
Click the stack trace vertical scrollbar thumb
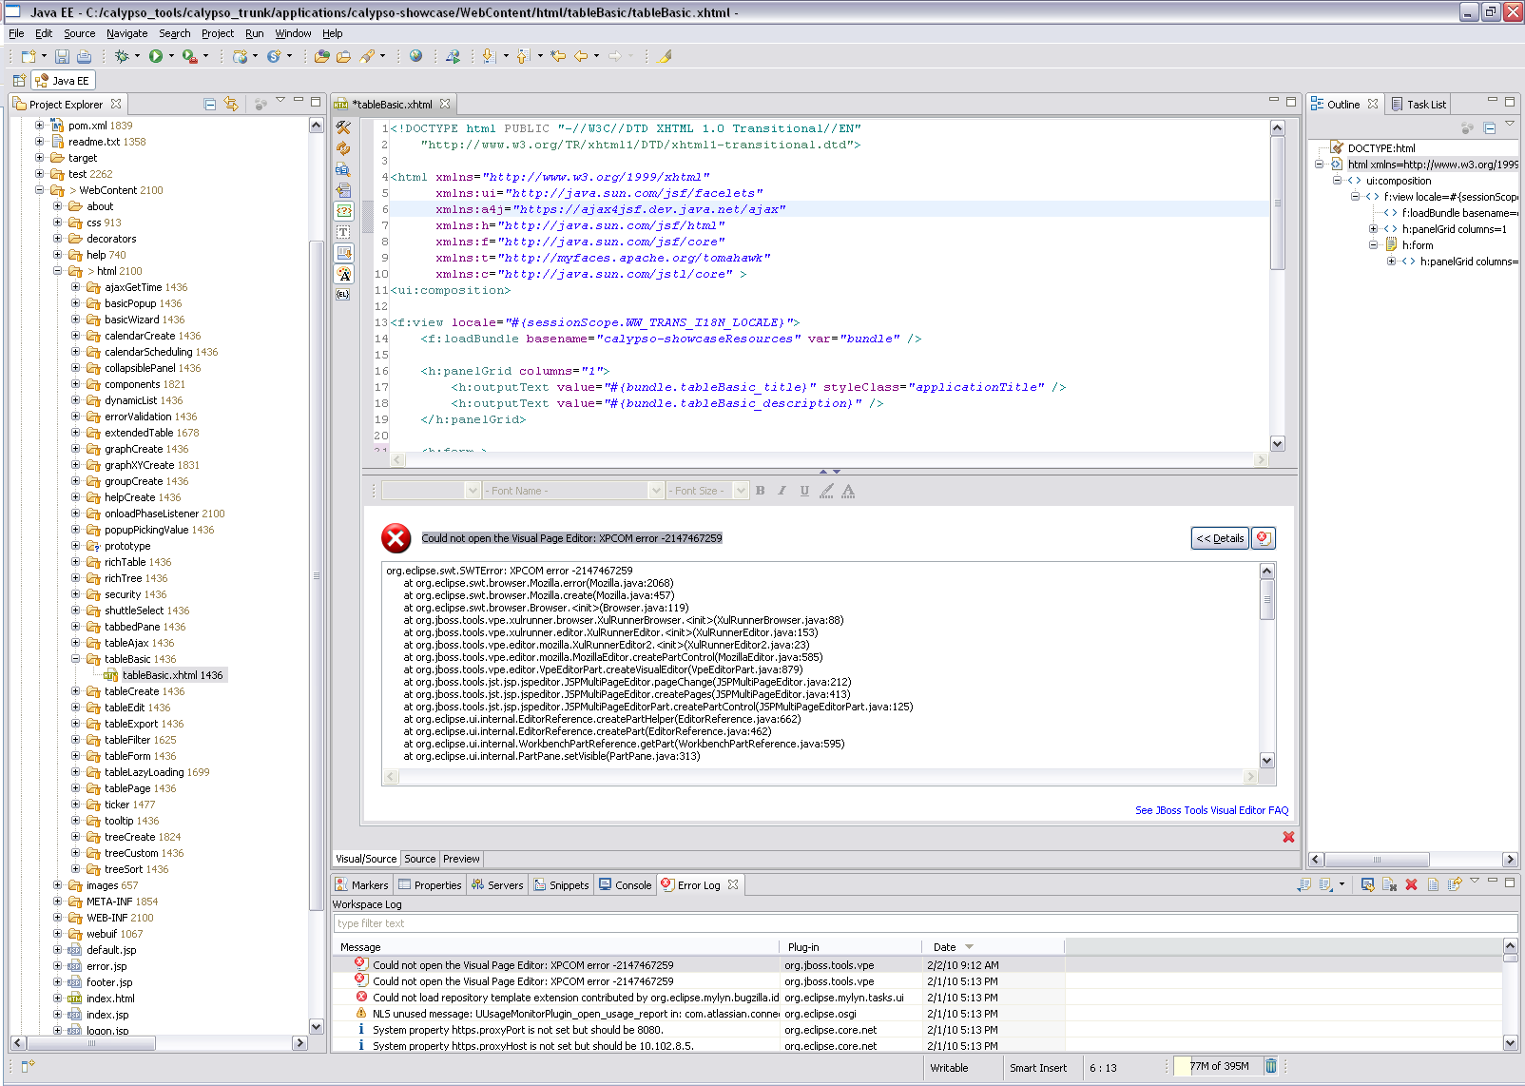pyautogui.click(x=1266, y=599)
